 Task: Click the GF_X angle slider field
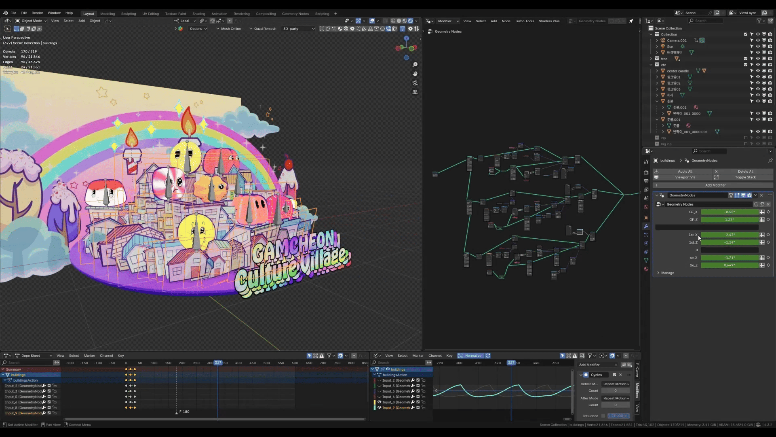[x=730, y=212]
